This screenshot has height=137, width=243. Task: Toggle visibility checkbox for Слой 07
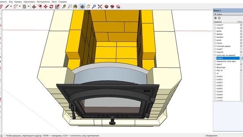[241, 25]
